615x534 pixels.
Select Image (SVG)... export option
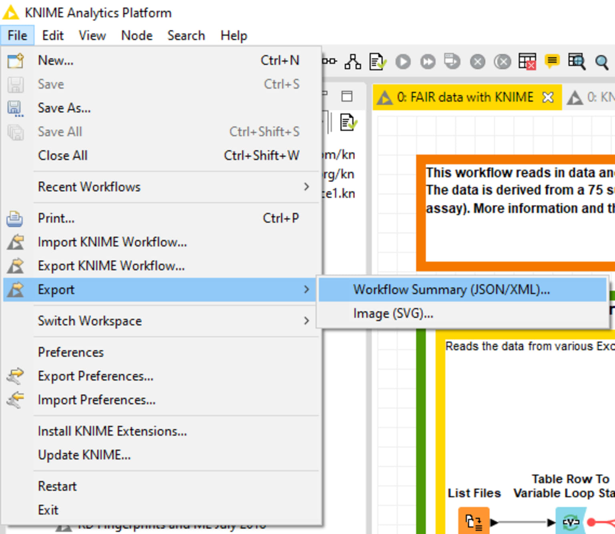coord(462,313)
